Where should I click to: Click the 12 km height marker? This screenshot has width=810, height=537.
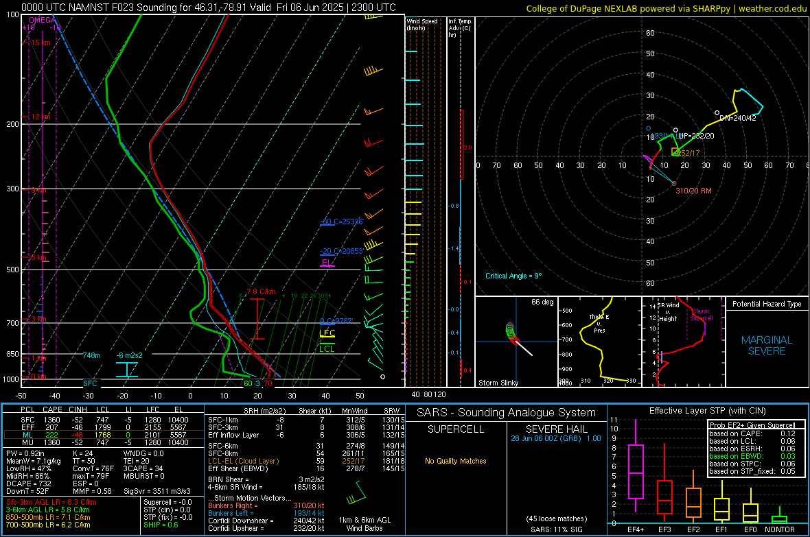[x=40, y=117]
